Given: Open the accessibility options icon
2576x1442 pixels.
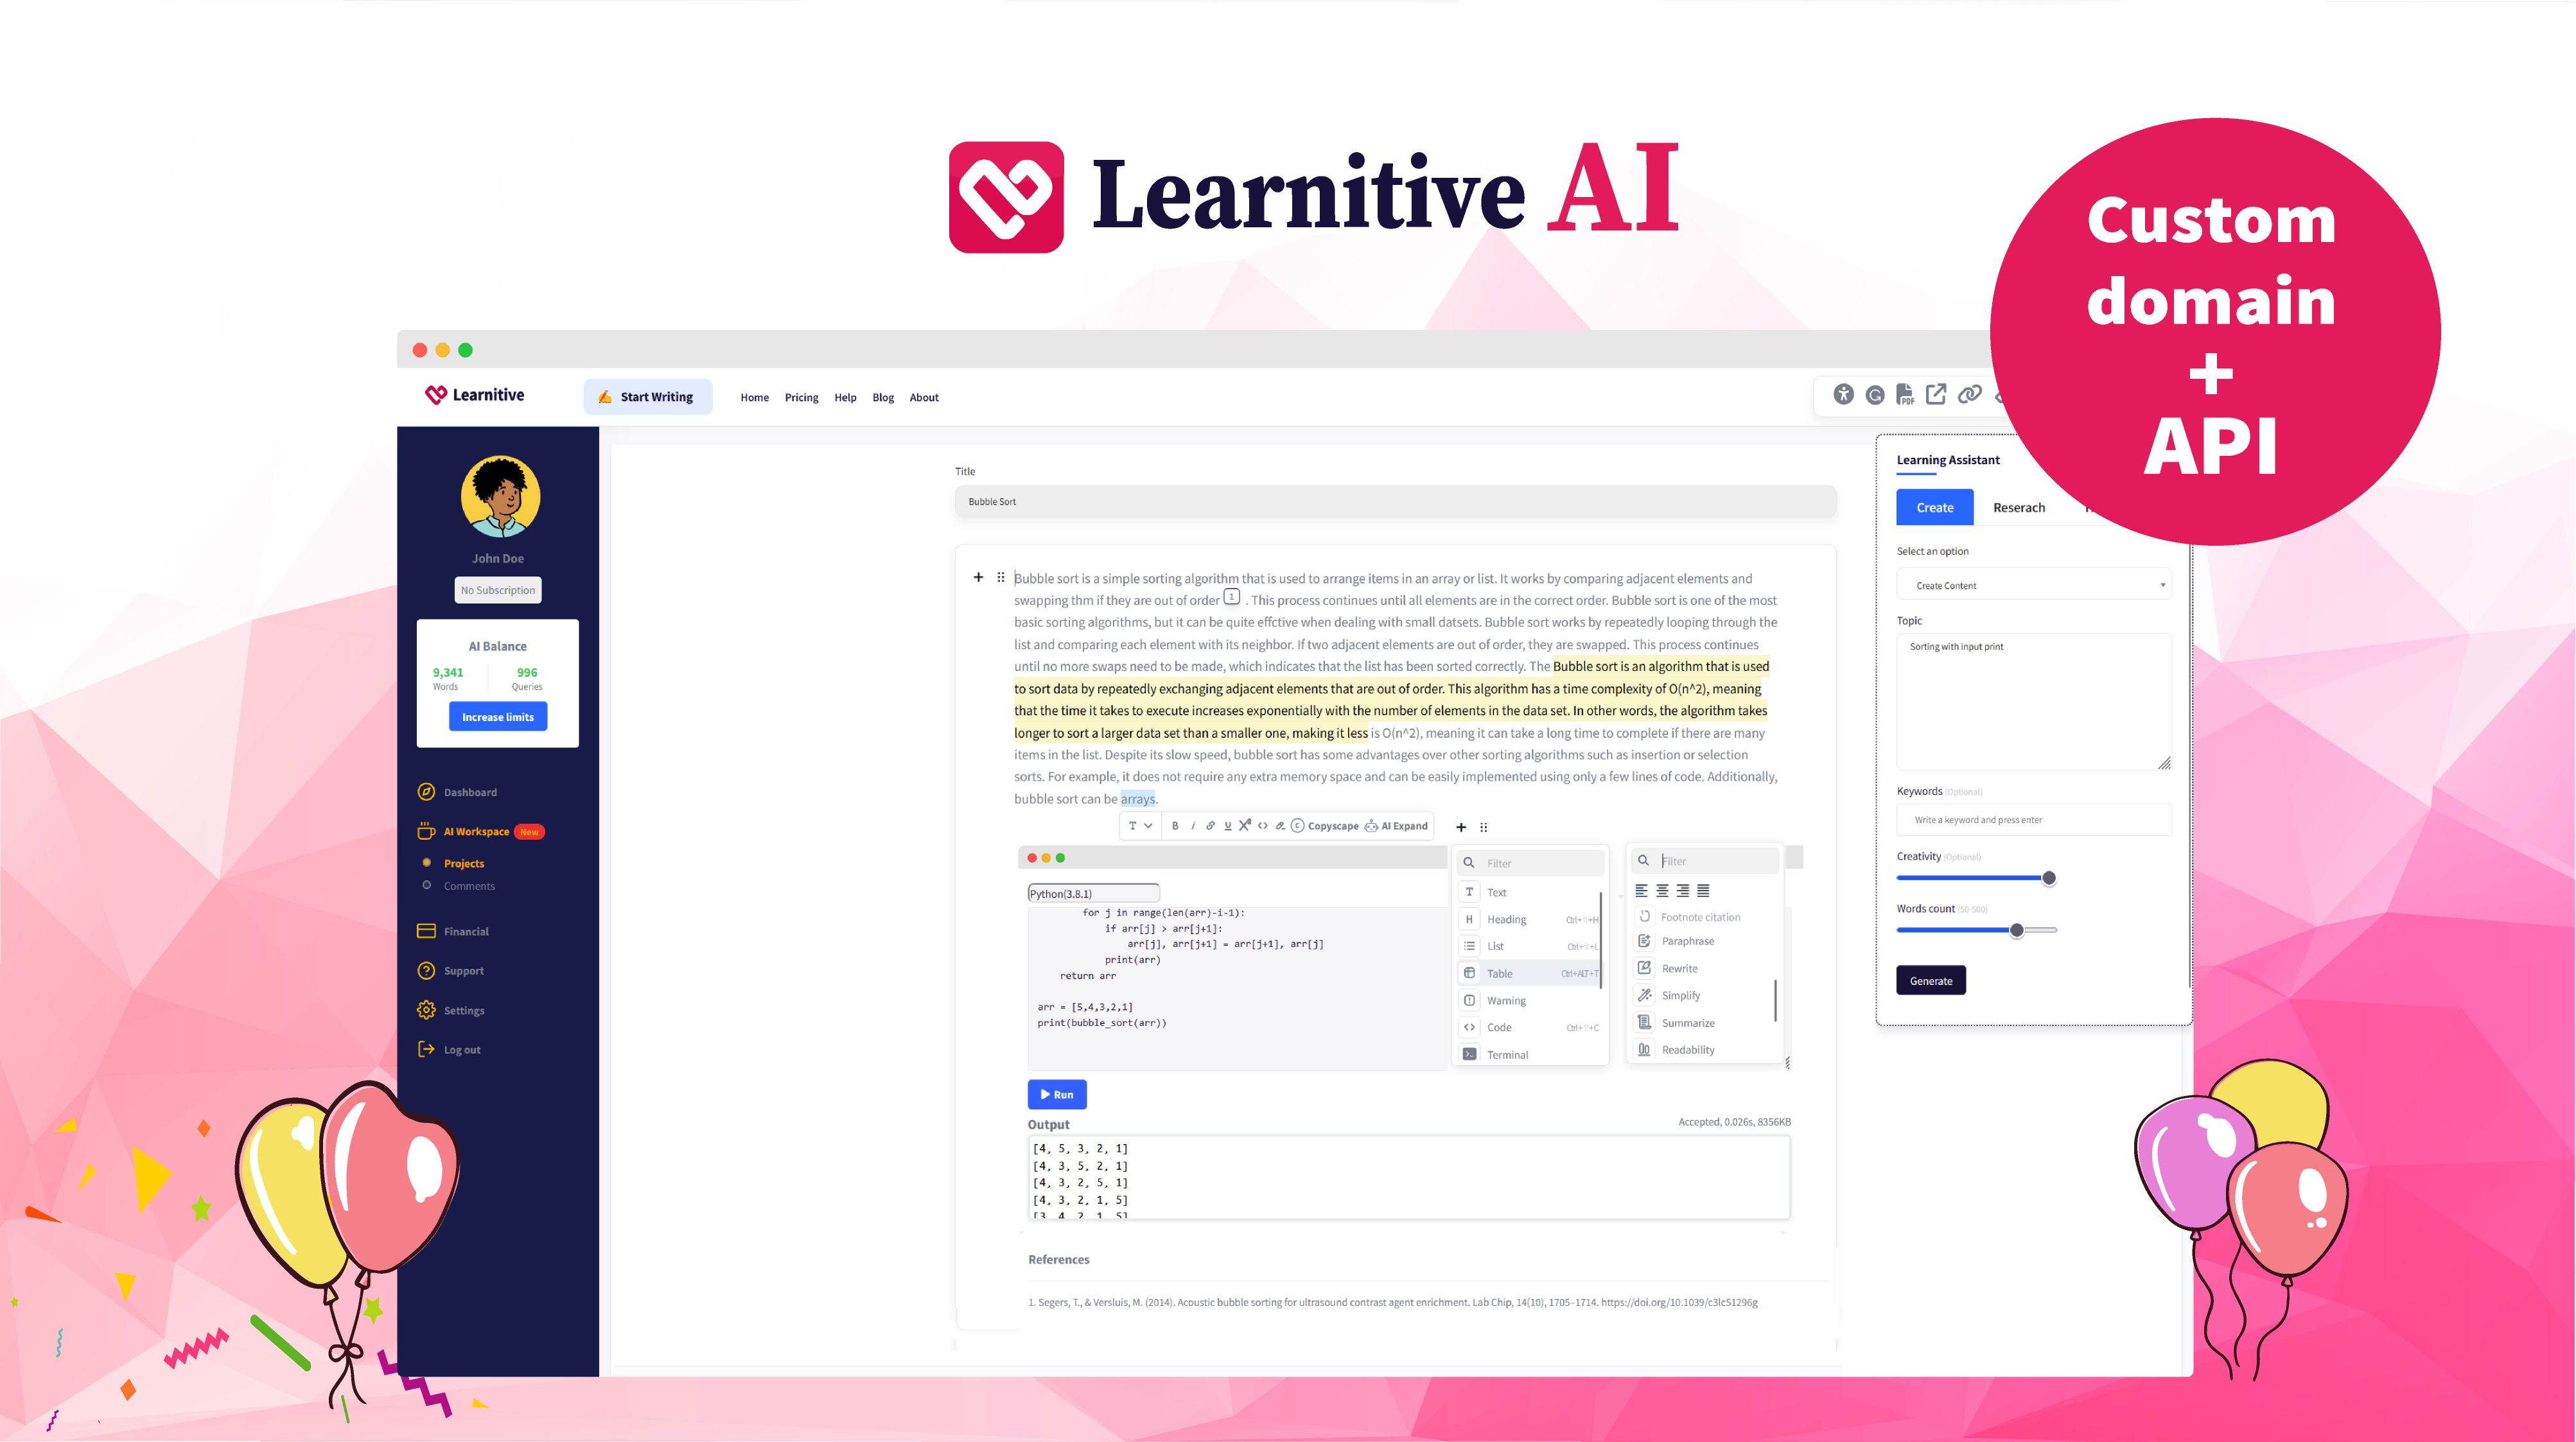Looking at the screenshot, I should click(1844, 395).
